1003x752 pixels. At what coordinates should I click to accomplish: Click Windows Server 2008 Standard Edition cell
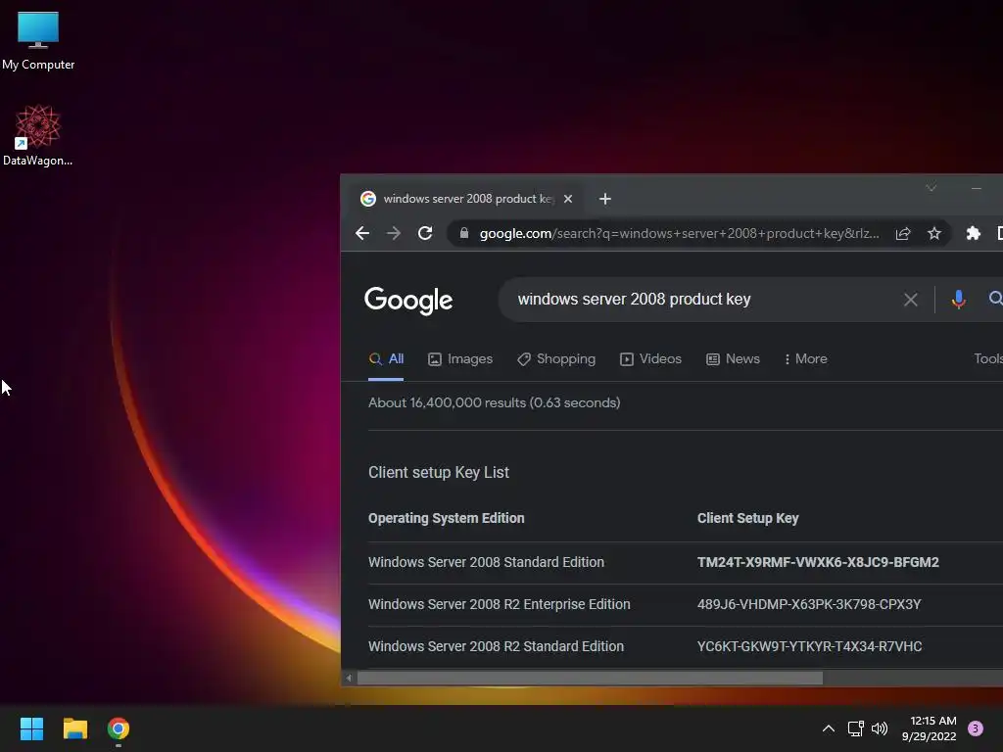486,562
